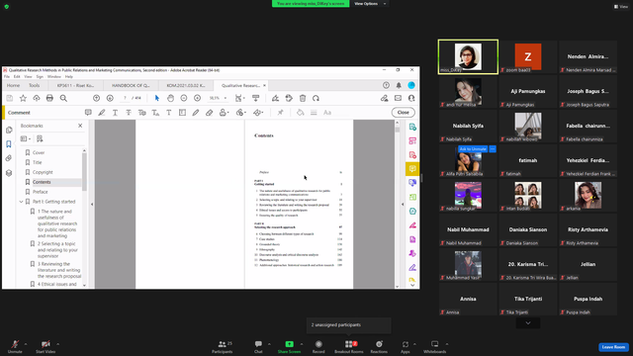This screenshot has height=356, width=633.
Task: Open the File menu in Acrobat
Action: pos(7,77)
